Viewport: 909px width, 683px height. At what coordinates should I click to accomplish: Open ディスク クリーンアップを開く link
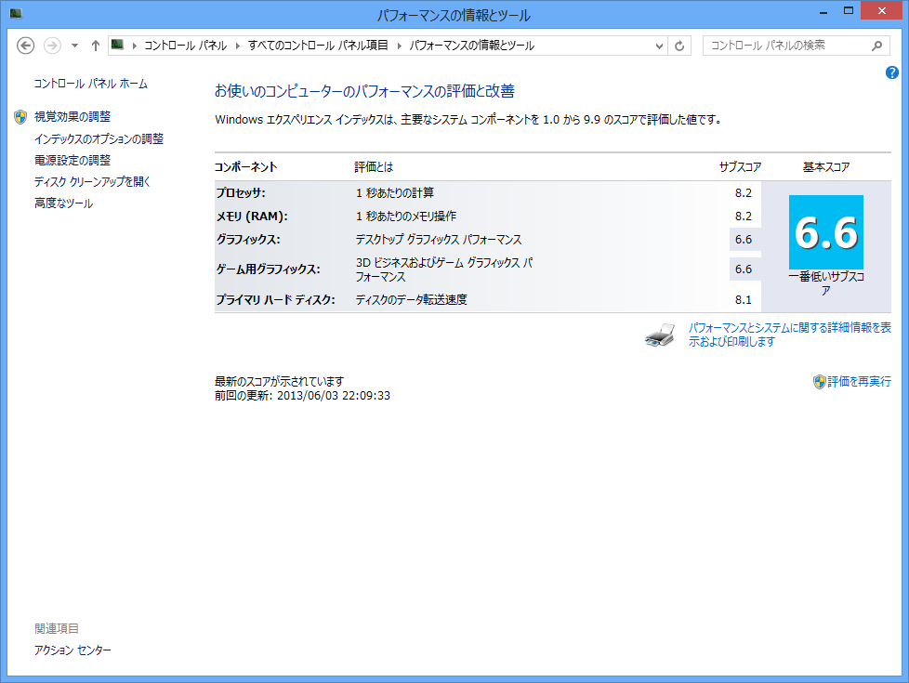click(92, 181)
